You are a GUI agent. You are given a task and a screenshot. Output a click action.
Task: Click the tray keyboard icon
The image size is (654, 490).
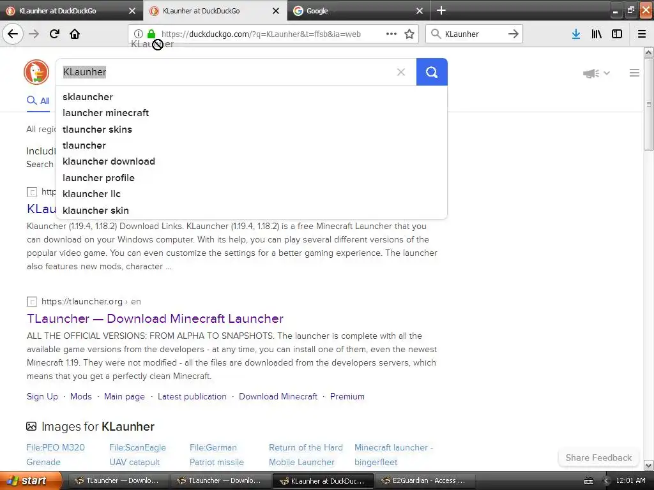pos(588,481)
